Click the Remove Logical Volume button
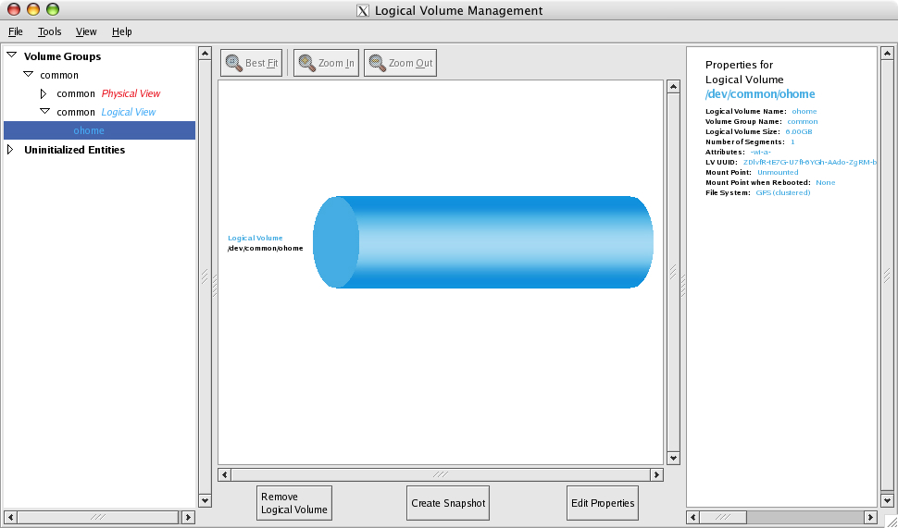 pos(293,503)
